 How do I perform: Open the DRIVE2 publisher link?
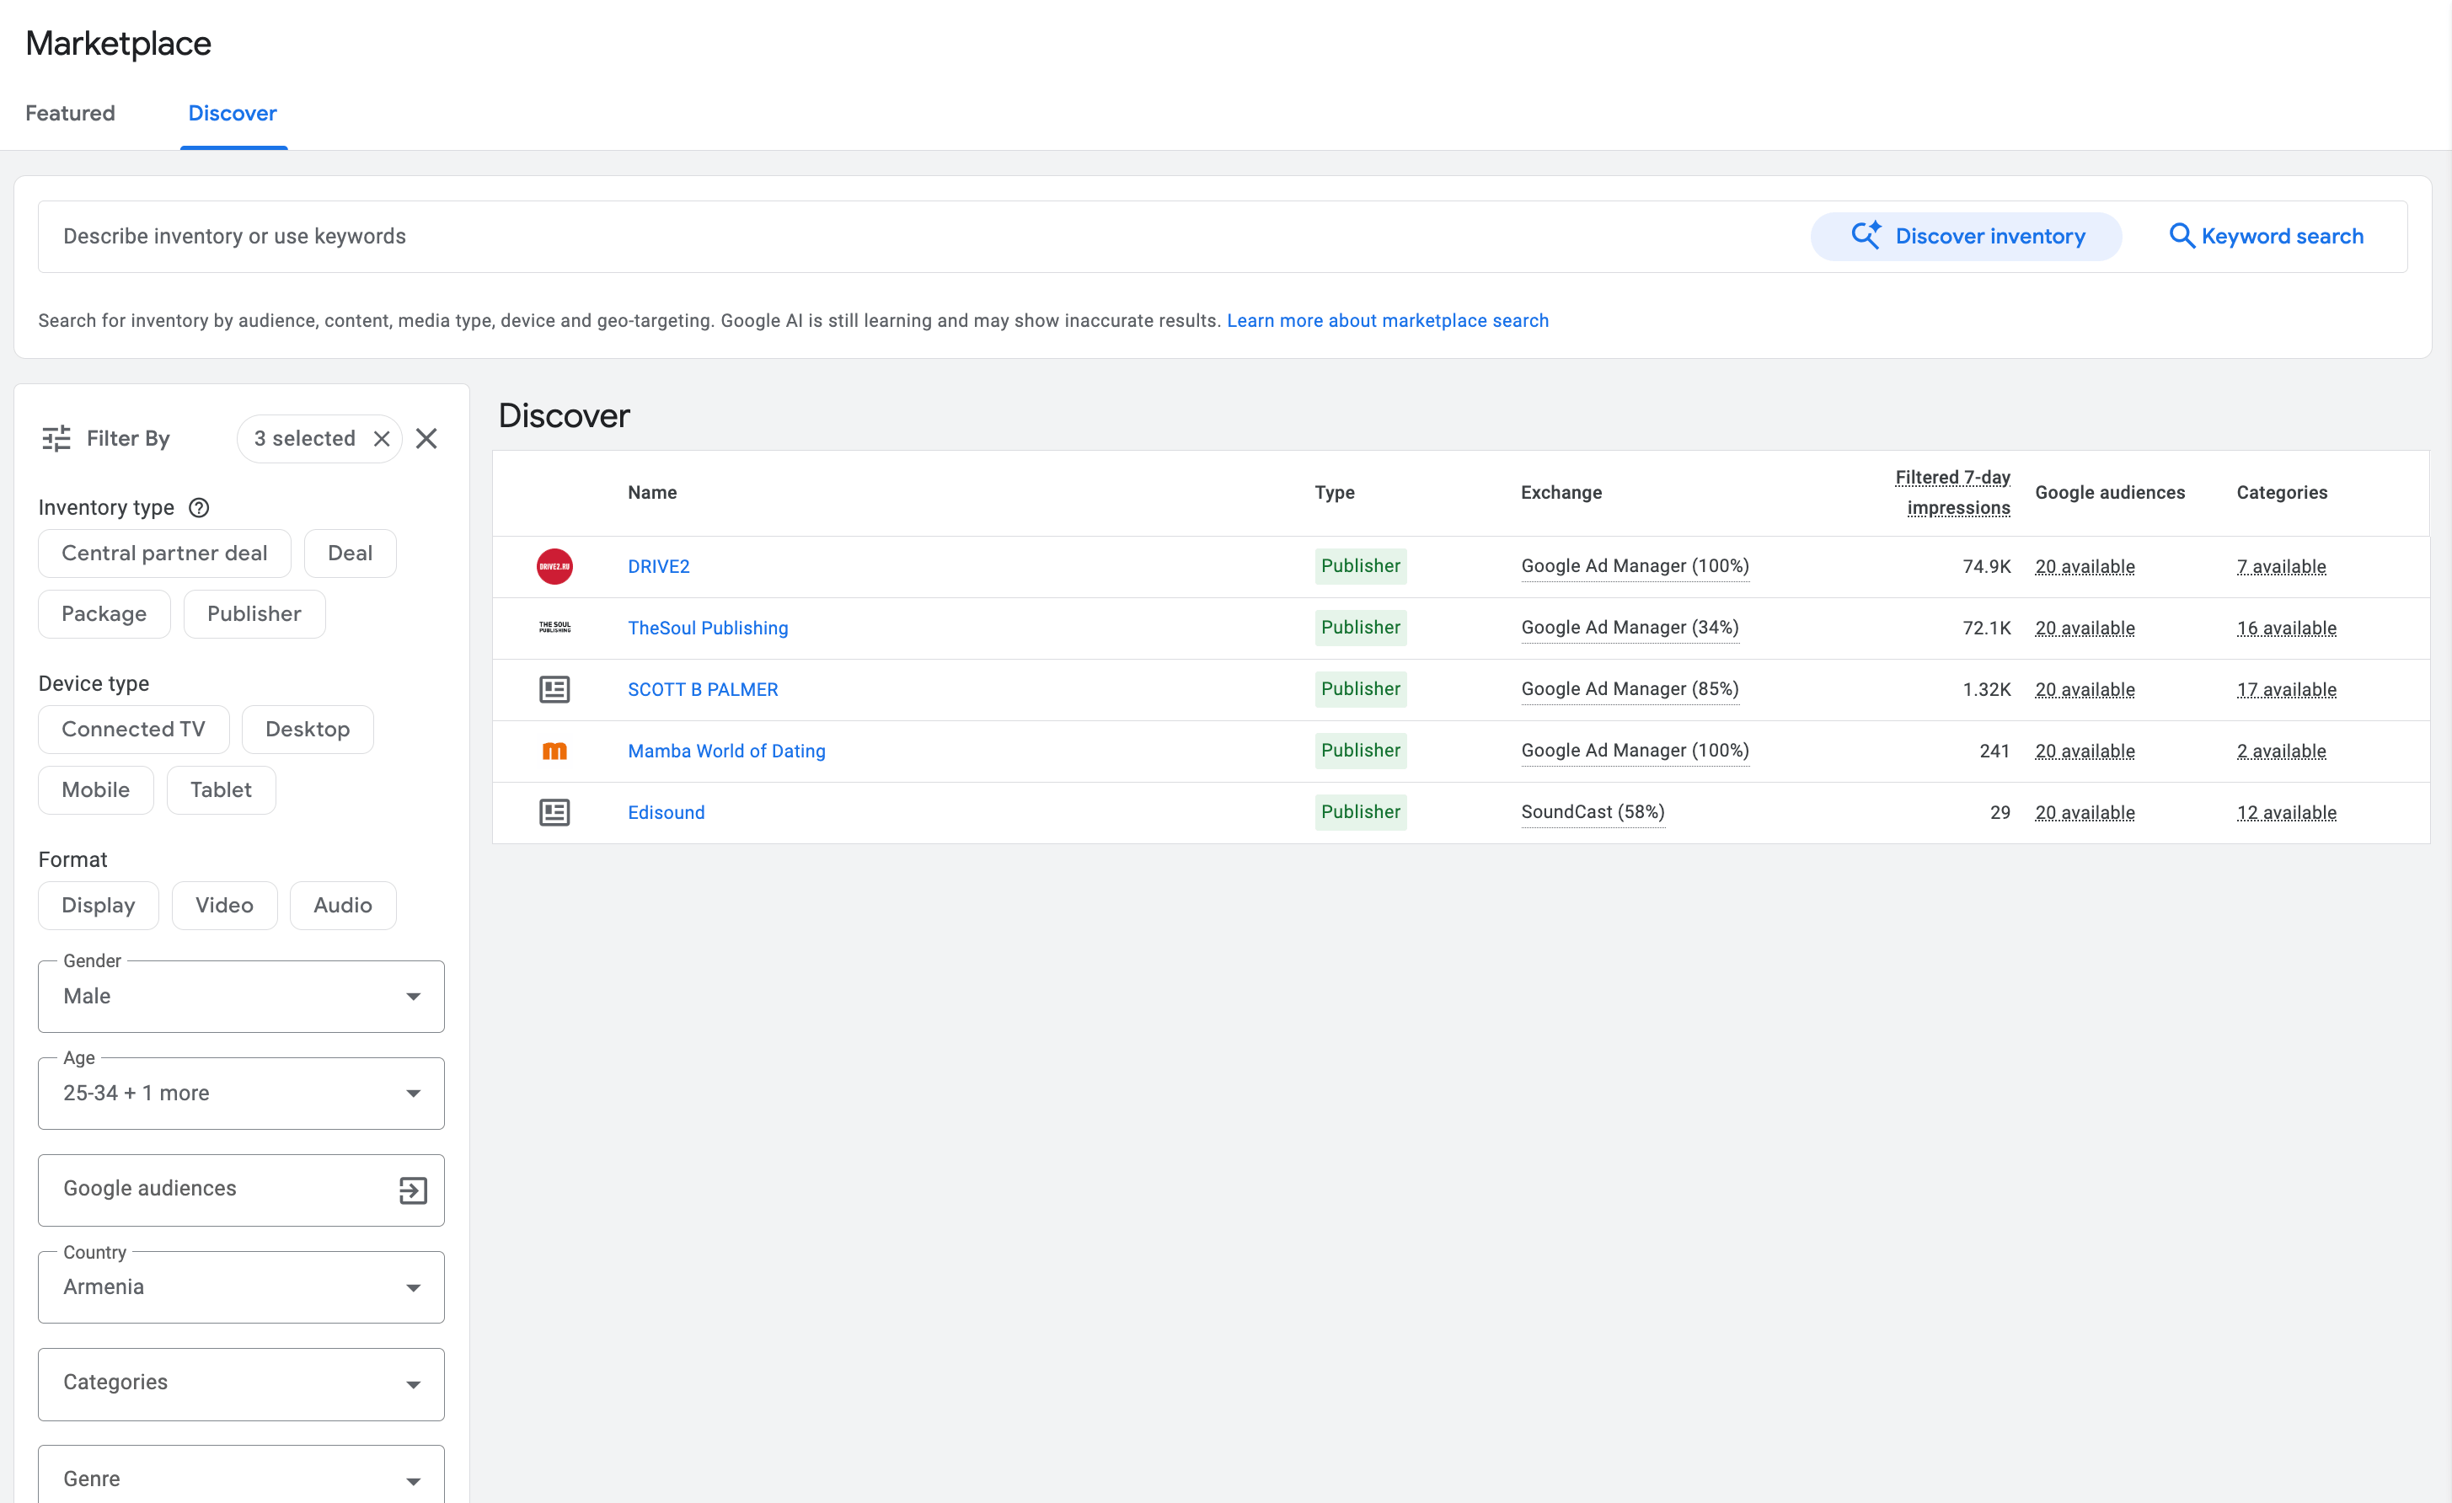[x=659, y=566]
